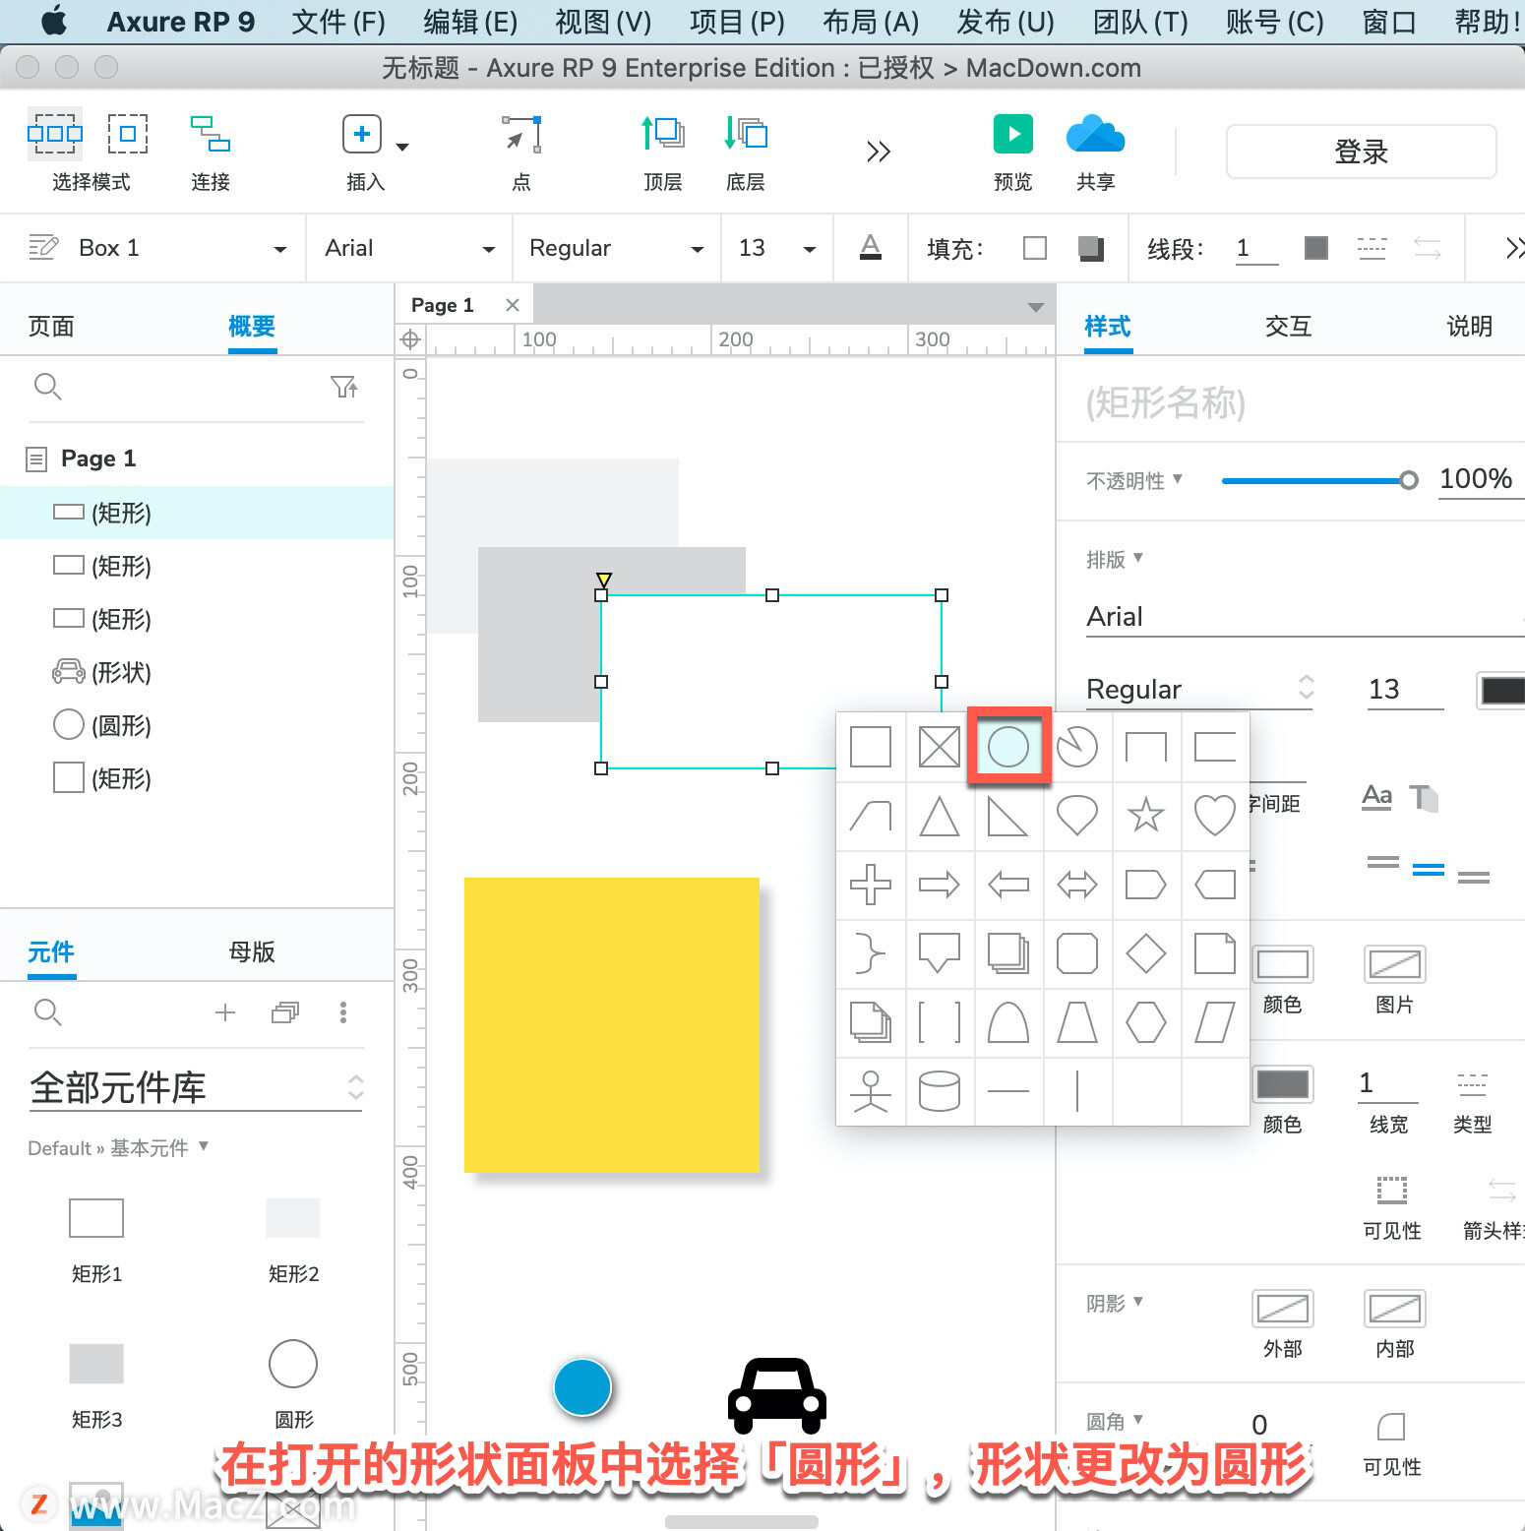Toggle corner radius visibility
This screenshot has height=1531, width=1525.
pos(1392,1427)
